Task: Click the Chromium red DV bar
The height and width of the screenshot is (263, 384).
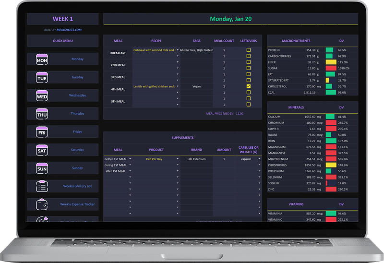Action: 331,123
